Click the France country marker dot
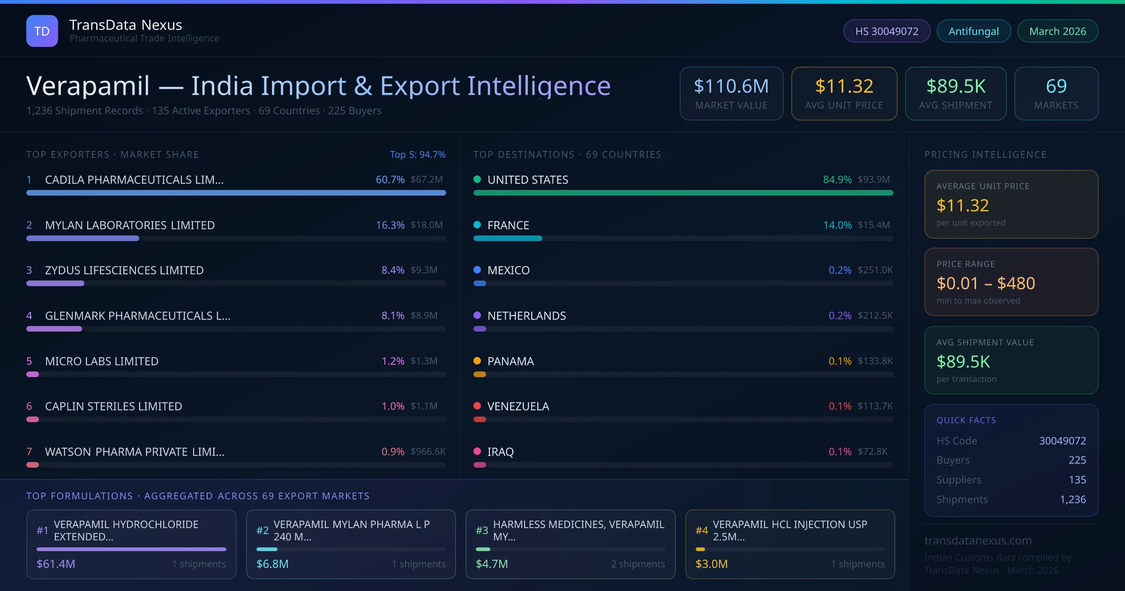Screen dimensions: 1125x591 point(478,225)
